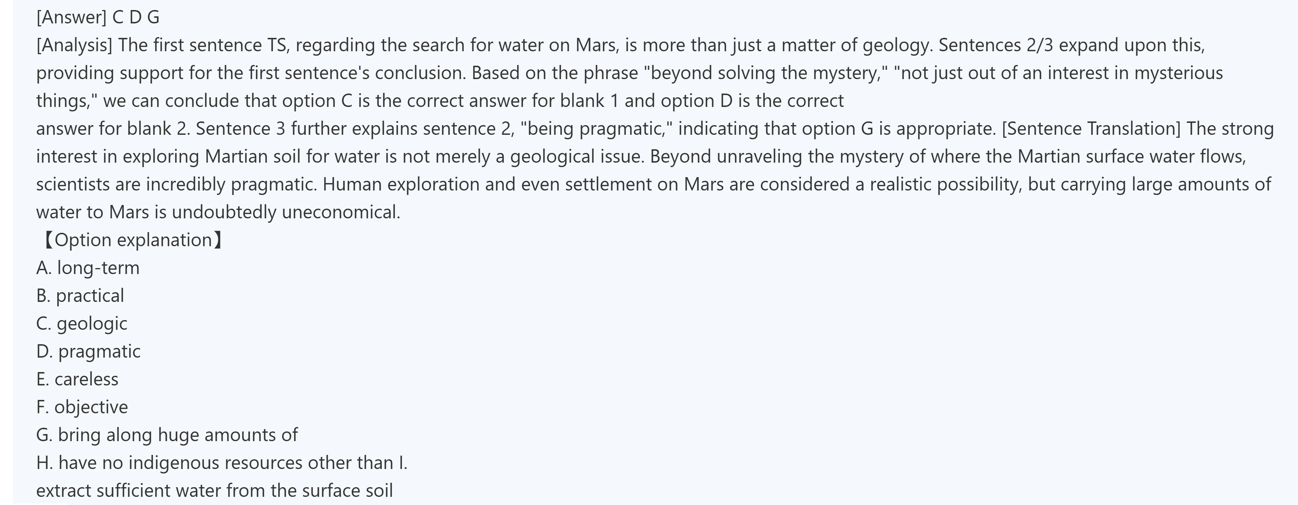The height and width of the screenshot is (505, 1298).
Task: Select option "A. long-term"
Action: click(x=88, y=268)
